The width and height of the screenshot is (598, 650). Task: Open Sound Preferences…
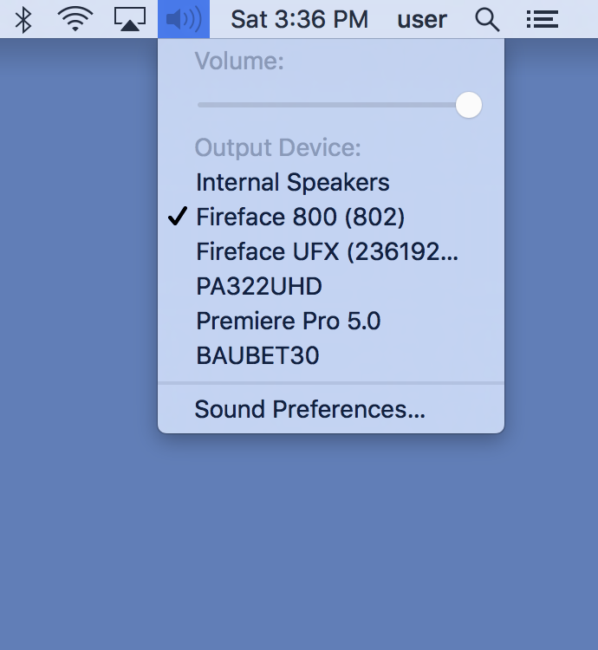(309, 409)
